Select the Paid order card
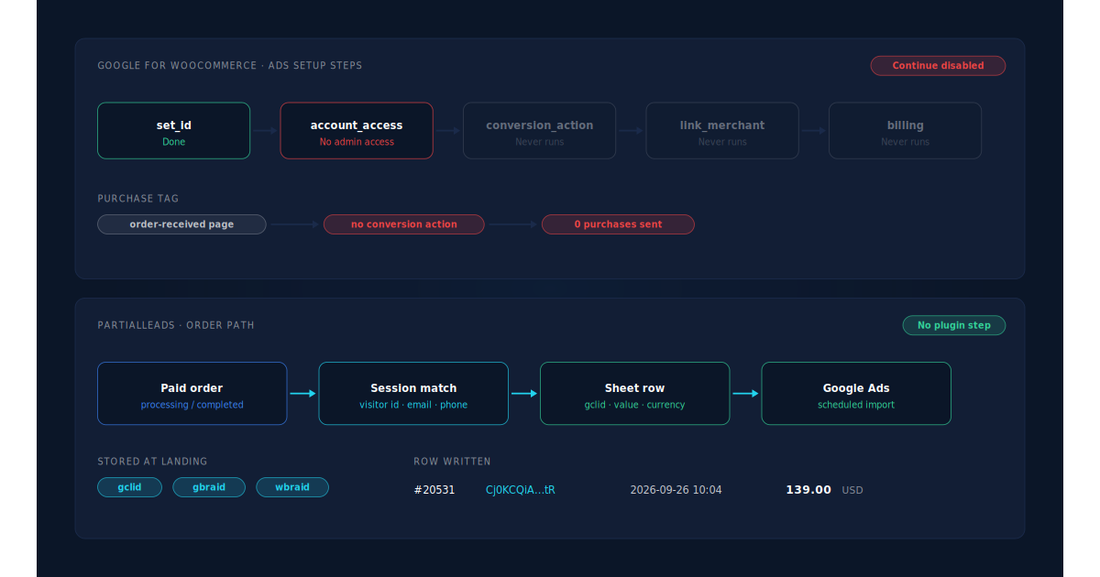 click(192, 394)
